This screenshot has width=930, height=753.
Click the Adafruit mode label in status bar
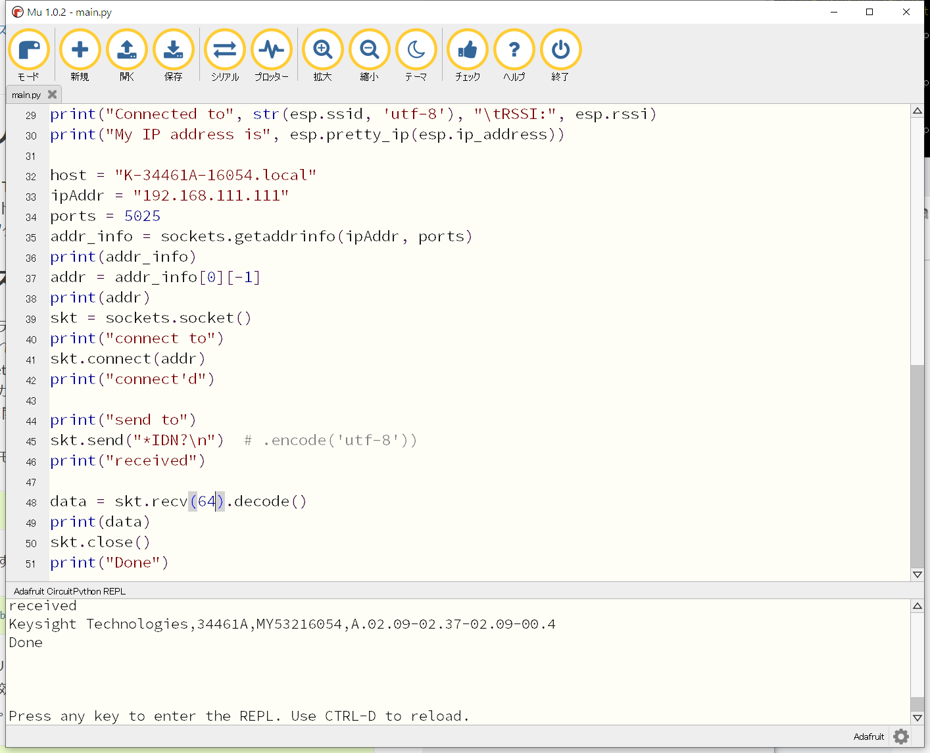coord(868,737)
